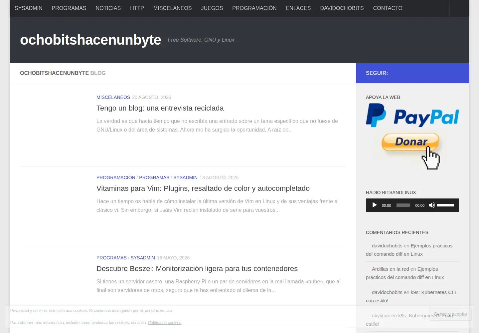Open the 'Política de cookies' link
The width and height of the screenshot is (479, 333).
(x=165, y=323)
